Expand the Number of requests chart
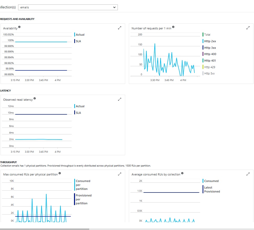 coord(248,28)
